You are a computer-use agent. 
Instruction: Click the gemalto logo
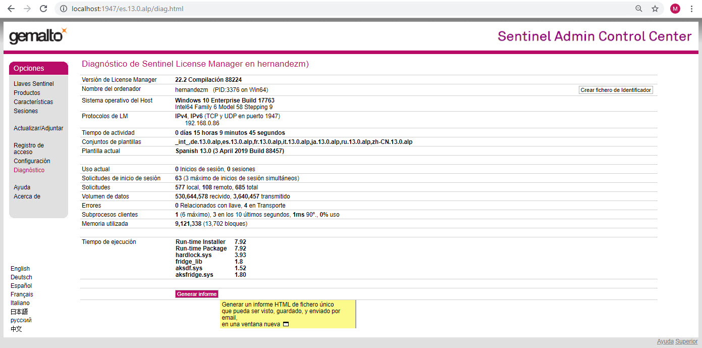[38, 36]
